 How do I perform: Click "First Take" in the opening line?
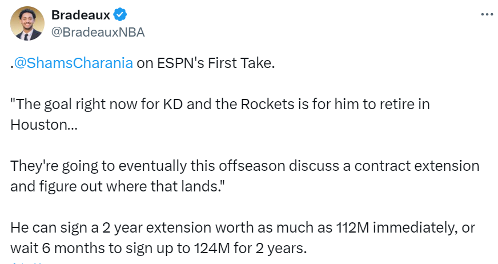point(241,63)
